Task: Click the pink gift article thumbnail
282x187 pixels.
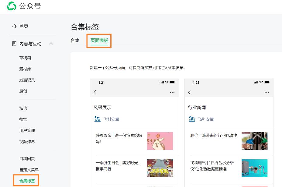Action: [160, 141]
